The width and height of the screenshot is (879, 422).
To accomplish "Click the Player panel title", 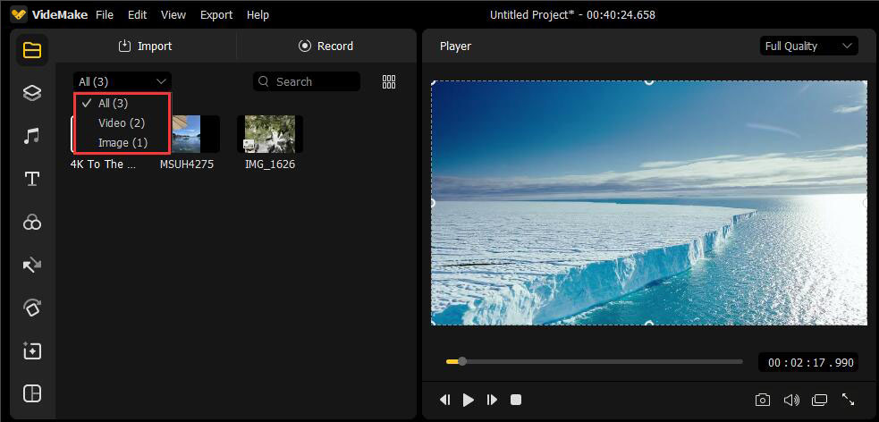I will pos(455,46).
